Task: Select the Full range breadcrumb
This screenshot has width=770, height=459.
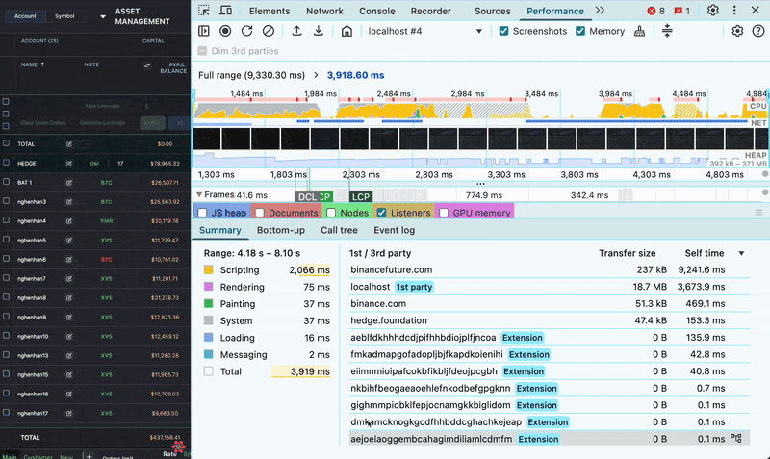Action: 251,75
